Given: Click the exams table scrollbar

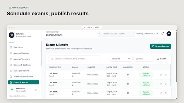Looking at the screenshot, I should pyautogui.click(x=171, y=75).
